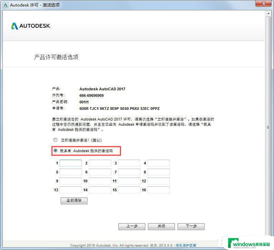Viewport: 274px width, 250px height.
Task: Click activation code field 4
Action: (x=158, y=163)
